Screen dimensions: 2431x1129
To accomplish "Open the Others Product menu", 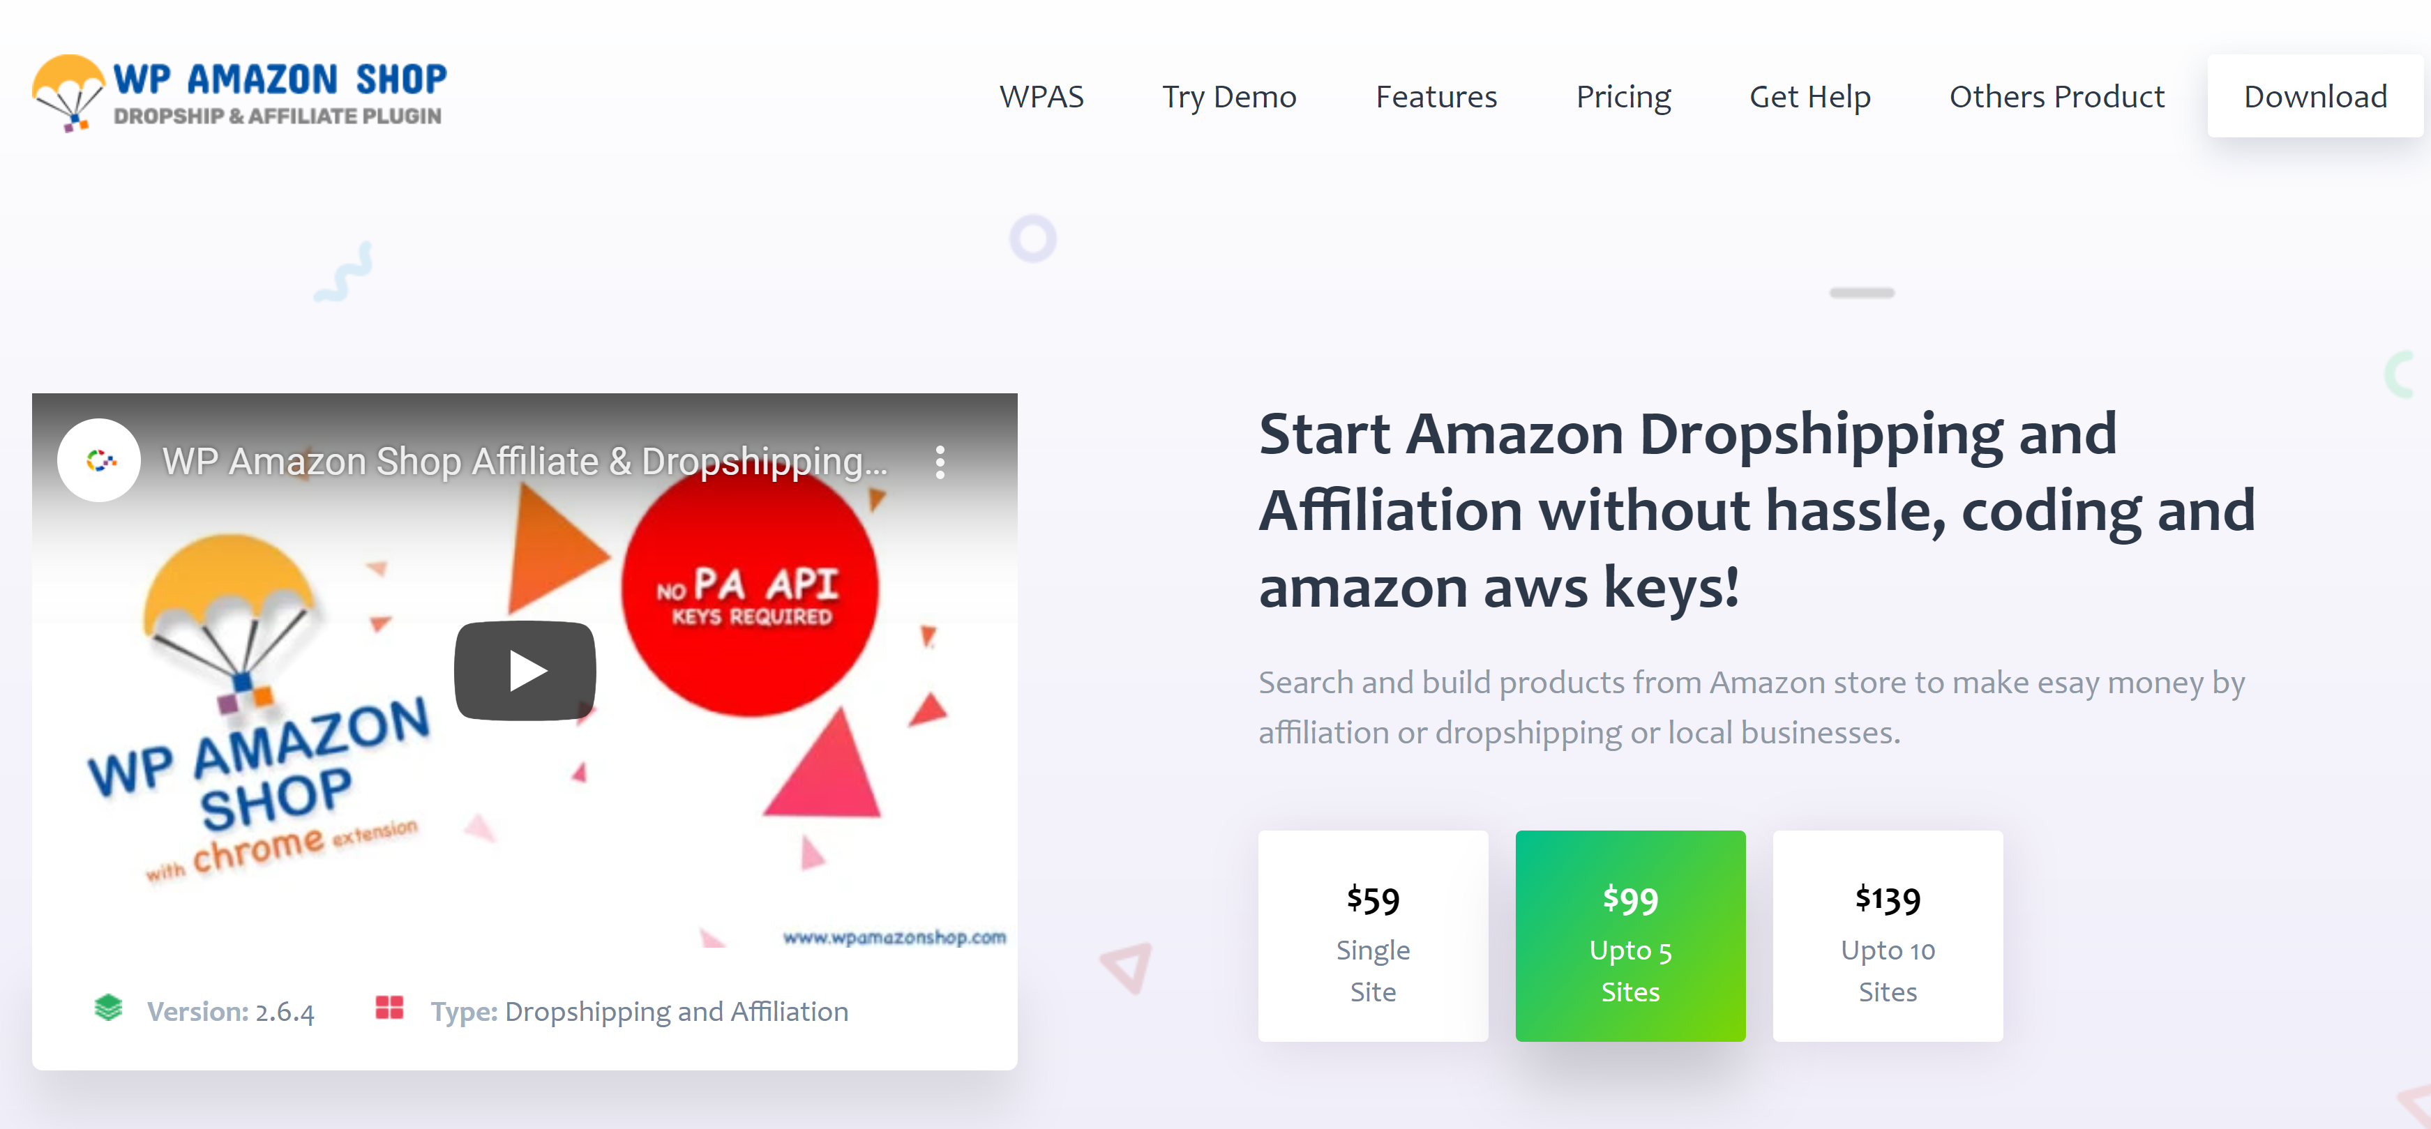I will pyautogui.click(x=2056, y=96).
